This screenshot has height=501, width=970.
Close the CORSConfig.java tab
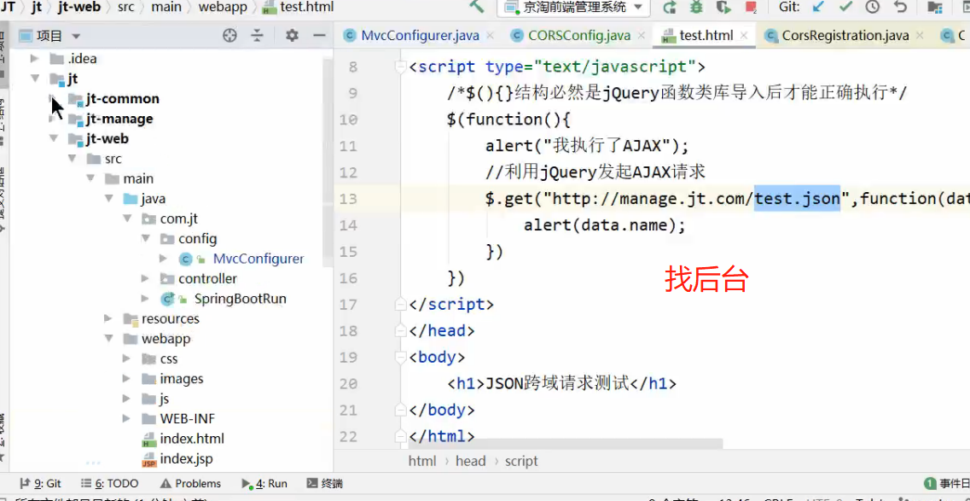(642, 35)
